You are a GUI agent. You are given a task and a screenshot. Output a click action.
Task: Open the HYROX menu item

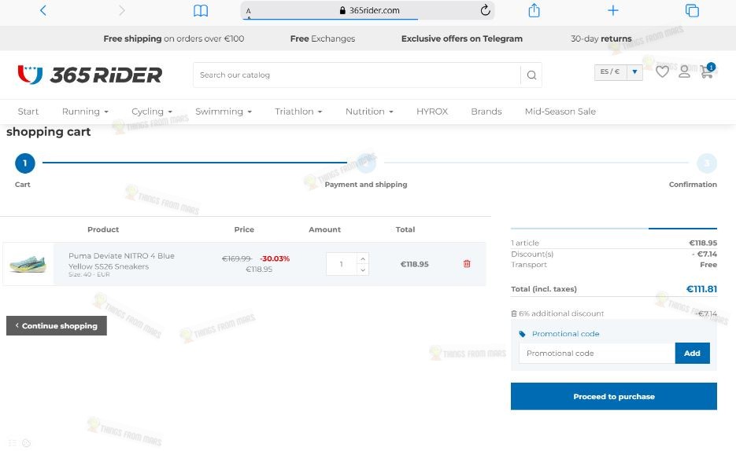[432, 112]
